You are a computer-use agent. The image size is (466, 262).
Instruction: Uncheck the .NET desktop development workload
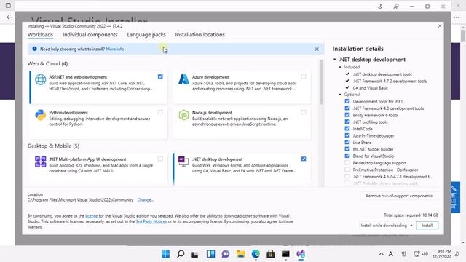(304, 159)
